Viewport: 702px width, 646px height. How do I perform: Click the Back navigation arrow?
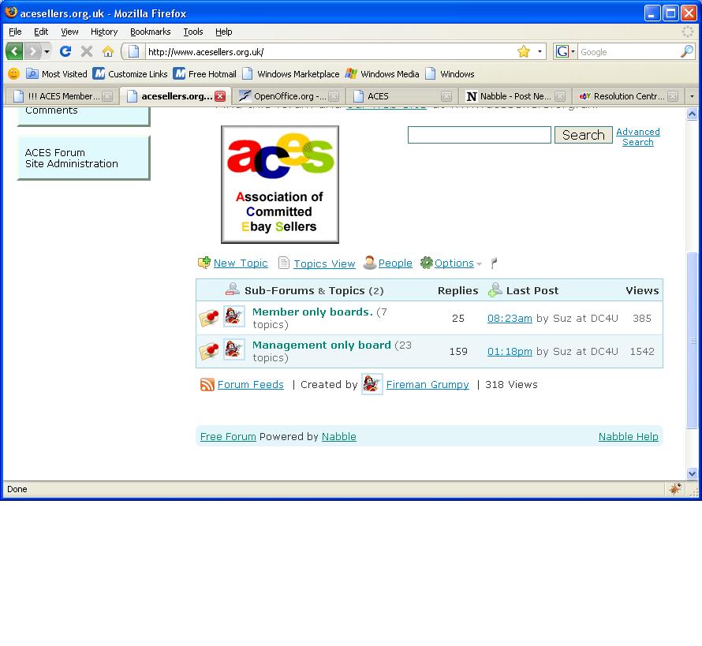pos(14,51)
